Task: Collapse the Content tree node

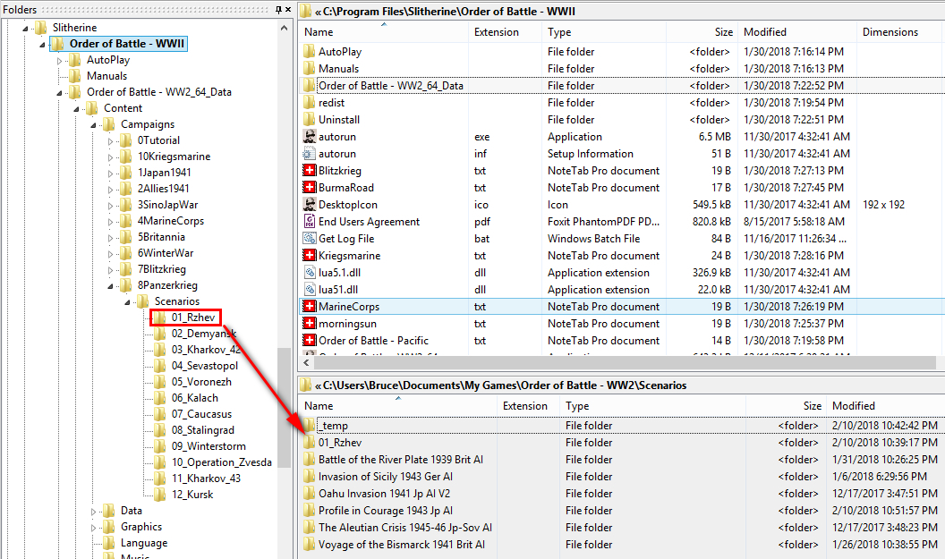Action: tap(77, 109)
